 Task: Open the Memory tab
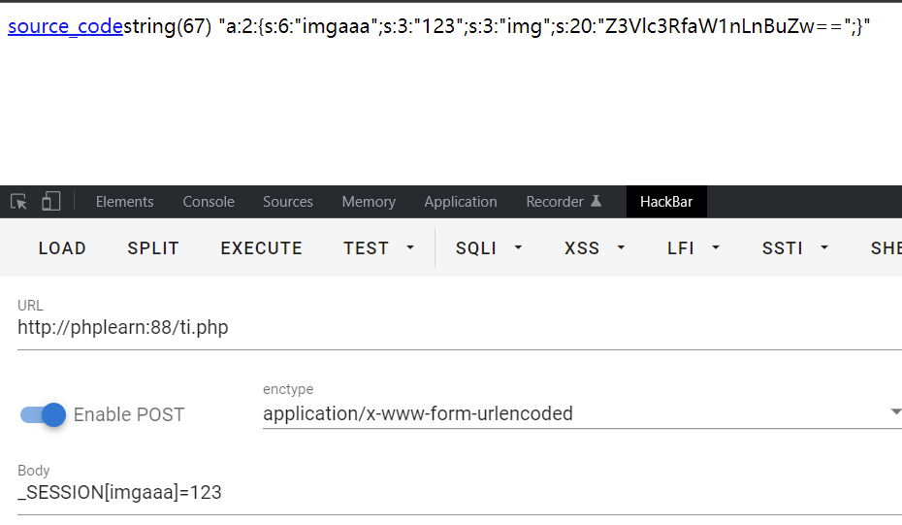pos(369,202)
